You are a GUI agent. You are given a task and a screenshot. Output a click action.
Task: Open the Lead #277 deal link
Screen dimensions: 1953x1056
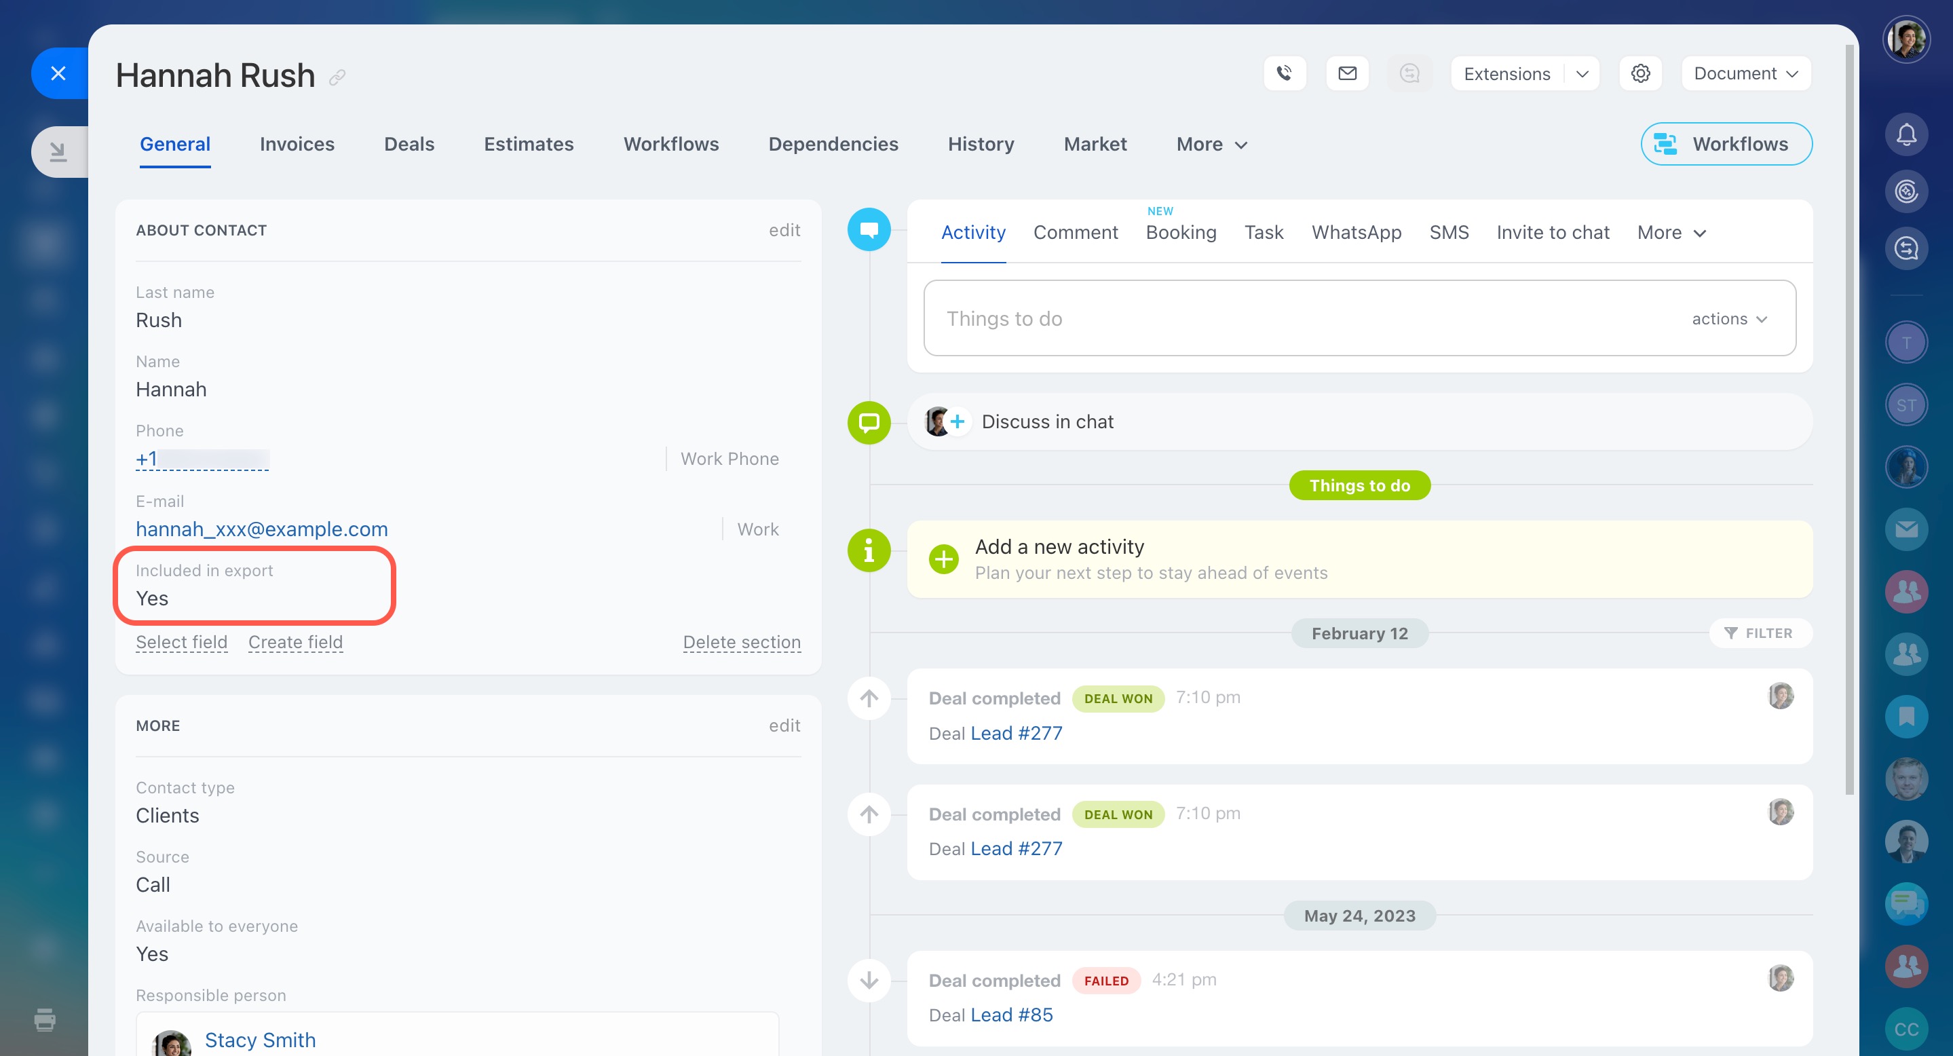point(1016,733)
